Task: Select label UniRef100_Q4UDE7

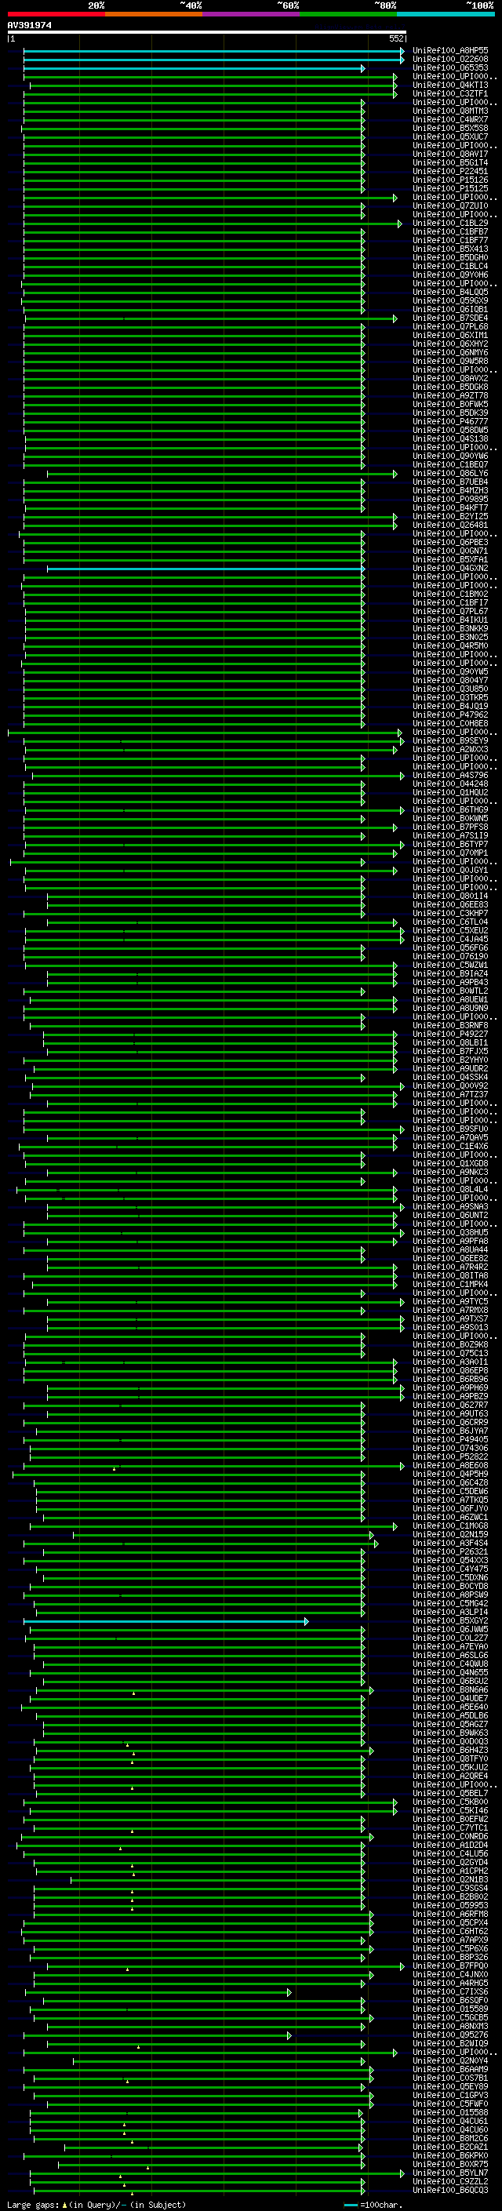Action: (450, 1698)
